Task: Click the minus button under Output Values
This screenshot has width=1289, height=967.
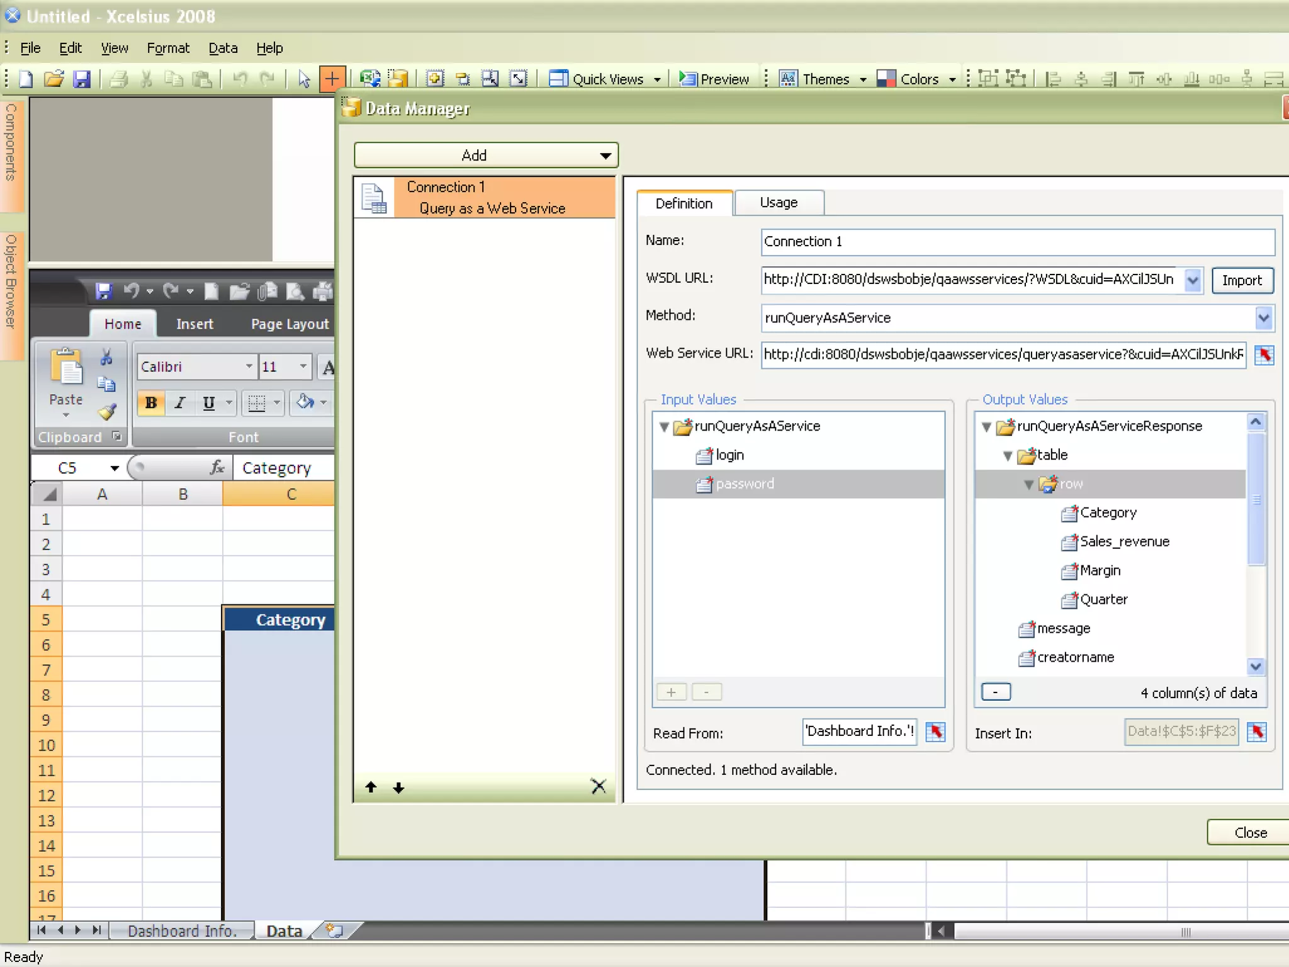Action: tap(996, 693)
